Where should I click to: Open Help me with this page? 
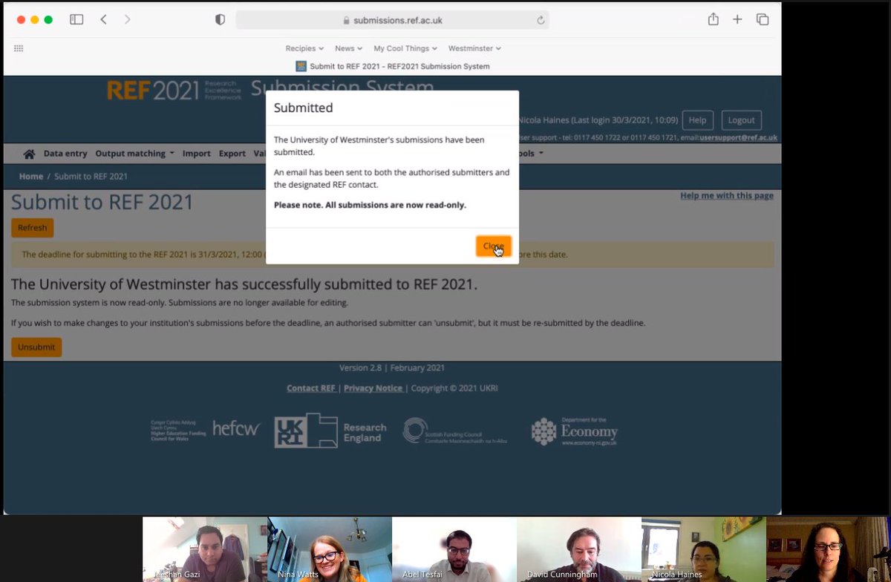point(727,196)
